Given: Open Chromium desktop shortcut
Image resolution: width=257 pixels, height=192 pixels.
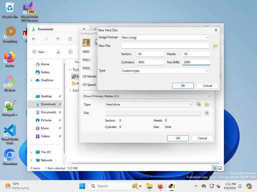Looking at the screenshot, I should click(x=10, y=157).
